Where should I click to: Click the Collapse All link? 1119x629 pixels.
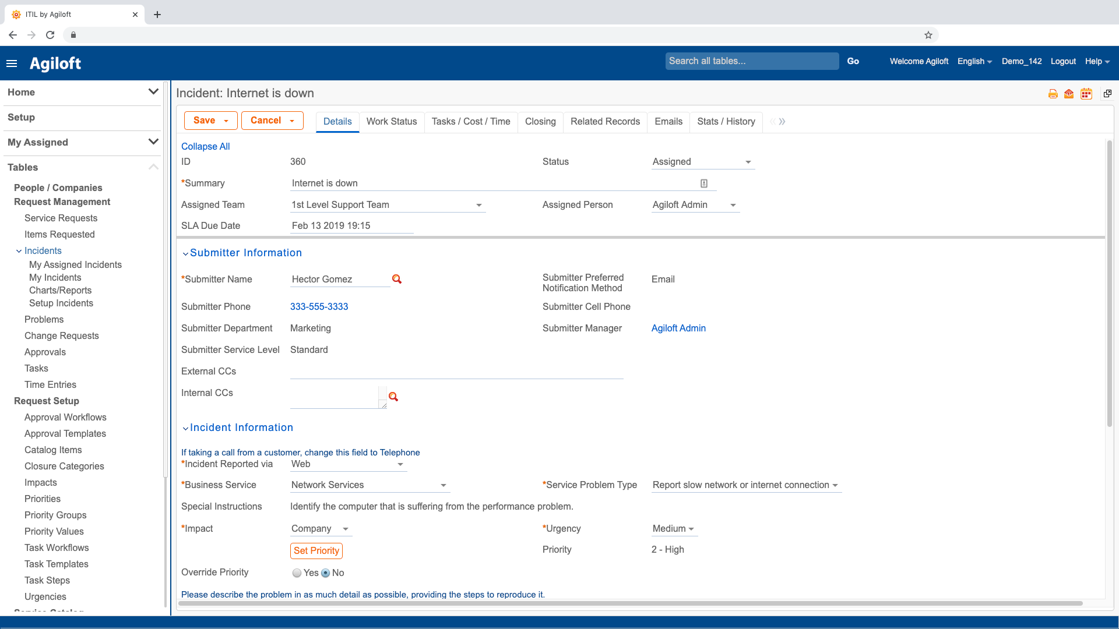[205, 146]
